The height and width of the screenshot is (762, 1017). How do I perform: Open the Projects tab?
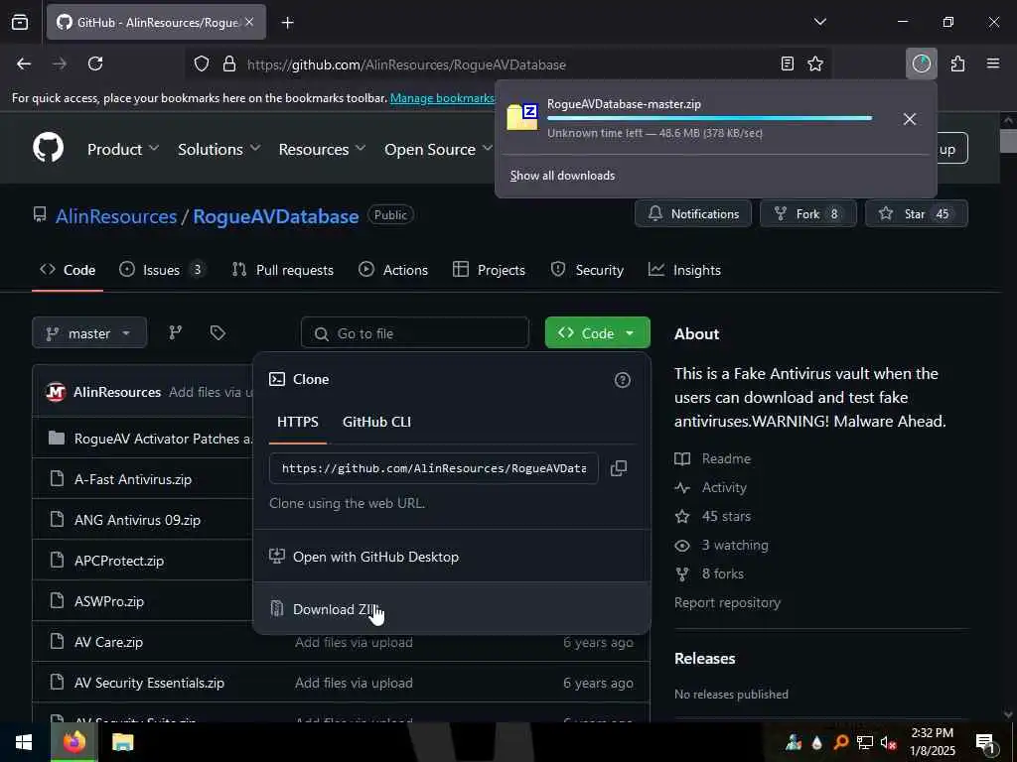point(489,270)
